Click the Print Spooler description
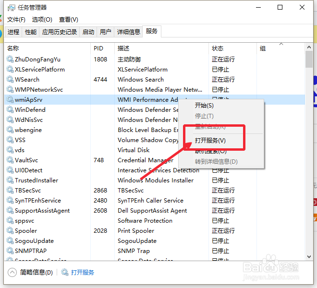 pos(136,231)
